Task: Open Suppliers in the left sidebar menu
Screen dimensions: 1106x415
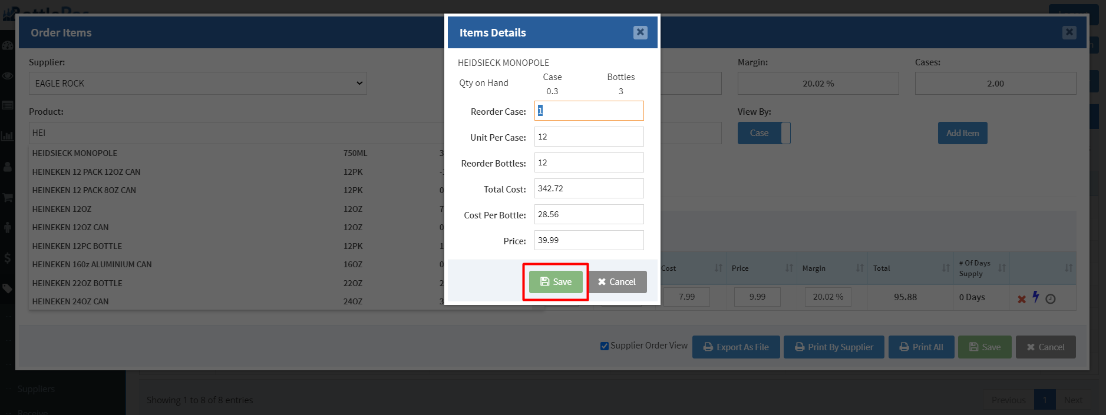Action: pos(36,389)
